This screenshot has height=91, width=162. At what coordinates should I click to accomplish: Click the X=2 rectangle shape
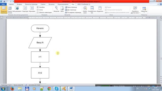coord(40,73)
